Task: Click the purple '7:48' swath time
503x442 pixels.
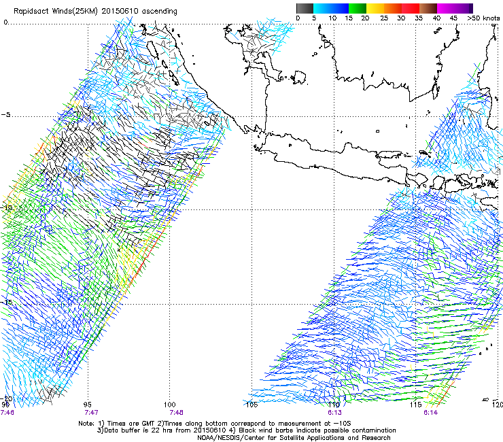Action: tap(177, 413)
